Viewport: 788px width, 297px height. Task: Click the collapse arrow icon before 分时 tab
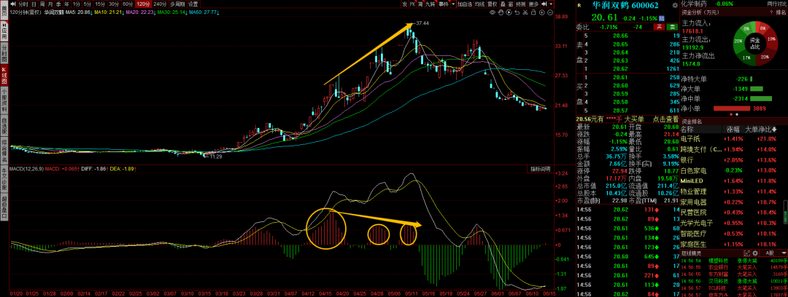tap(12, 4)
